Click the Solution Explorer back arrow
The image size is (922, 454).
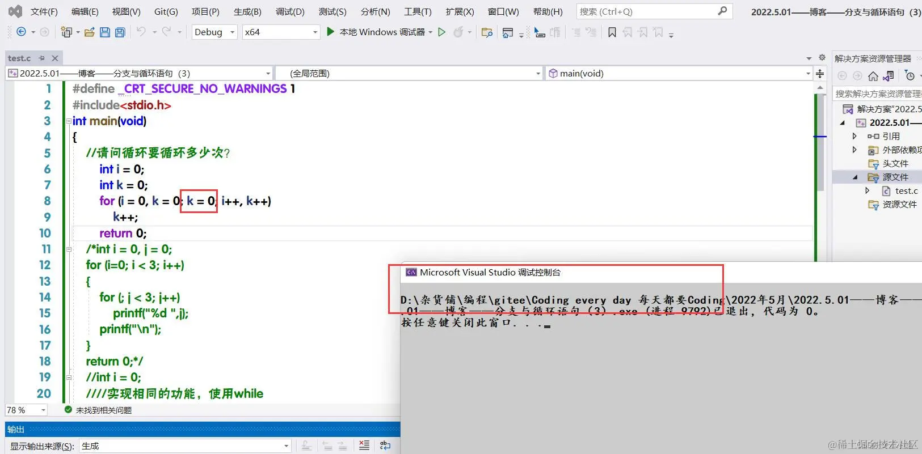(842, 76)
